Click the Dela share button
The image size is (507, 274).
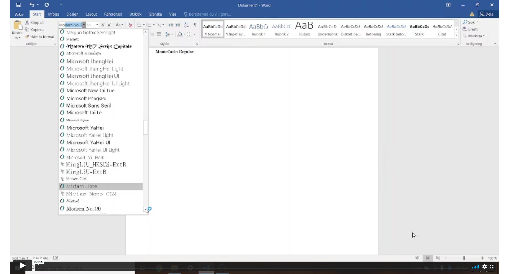[x=486, y=14]
